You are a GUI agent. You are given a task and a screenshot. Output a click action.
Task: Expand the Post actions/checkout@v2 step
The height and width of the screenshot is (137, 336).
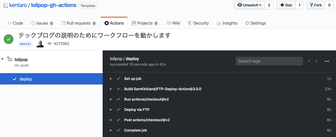[111, 120]
